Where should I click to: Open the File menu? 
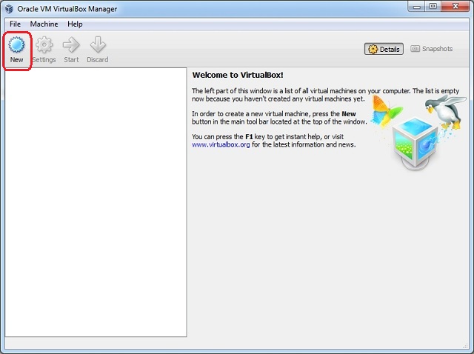tap(15, 24)
